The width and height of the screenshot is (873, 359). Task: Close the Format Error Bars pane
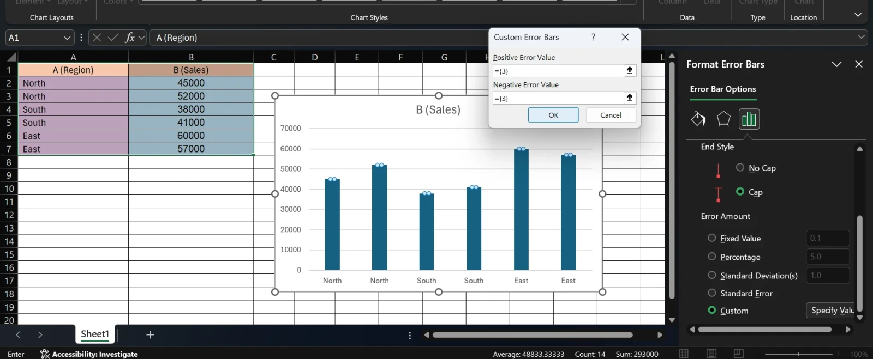[x=859, y=64]
